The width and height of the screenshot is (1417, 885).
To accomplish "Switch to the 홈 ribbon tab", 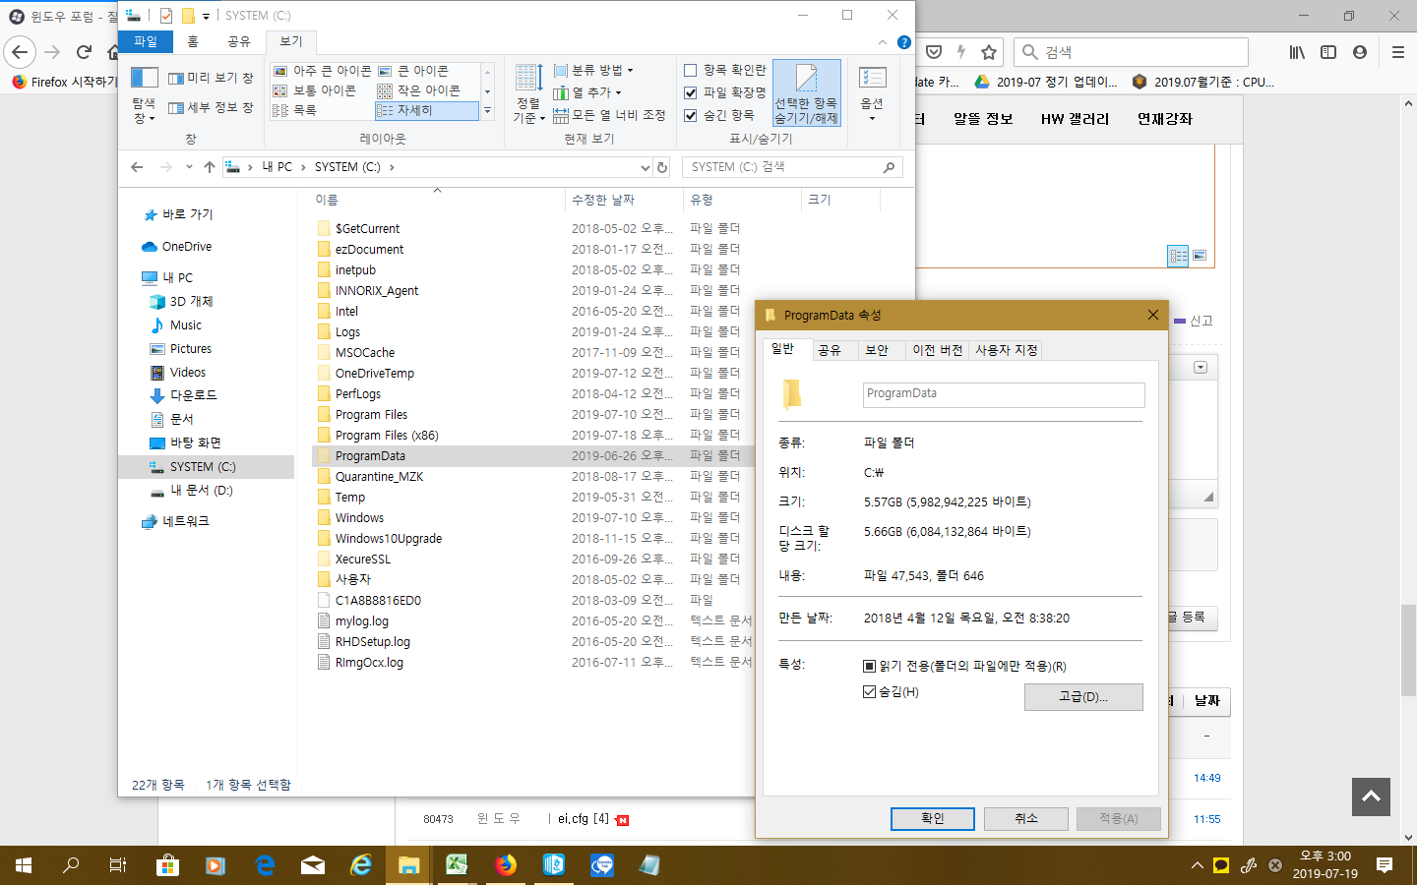I will point(193,41).
